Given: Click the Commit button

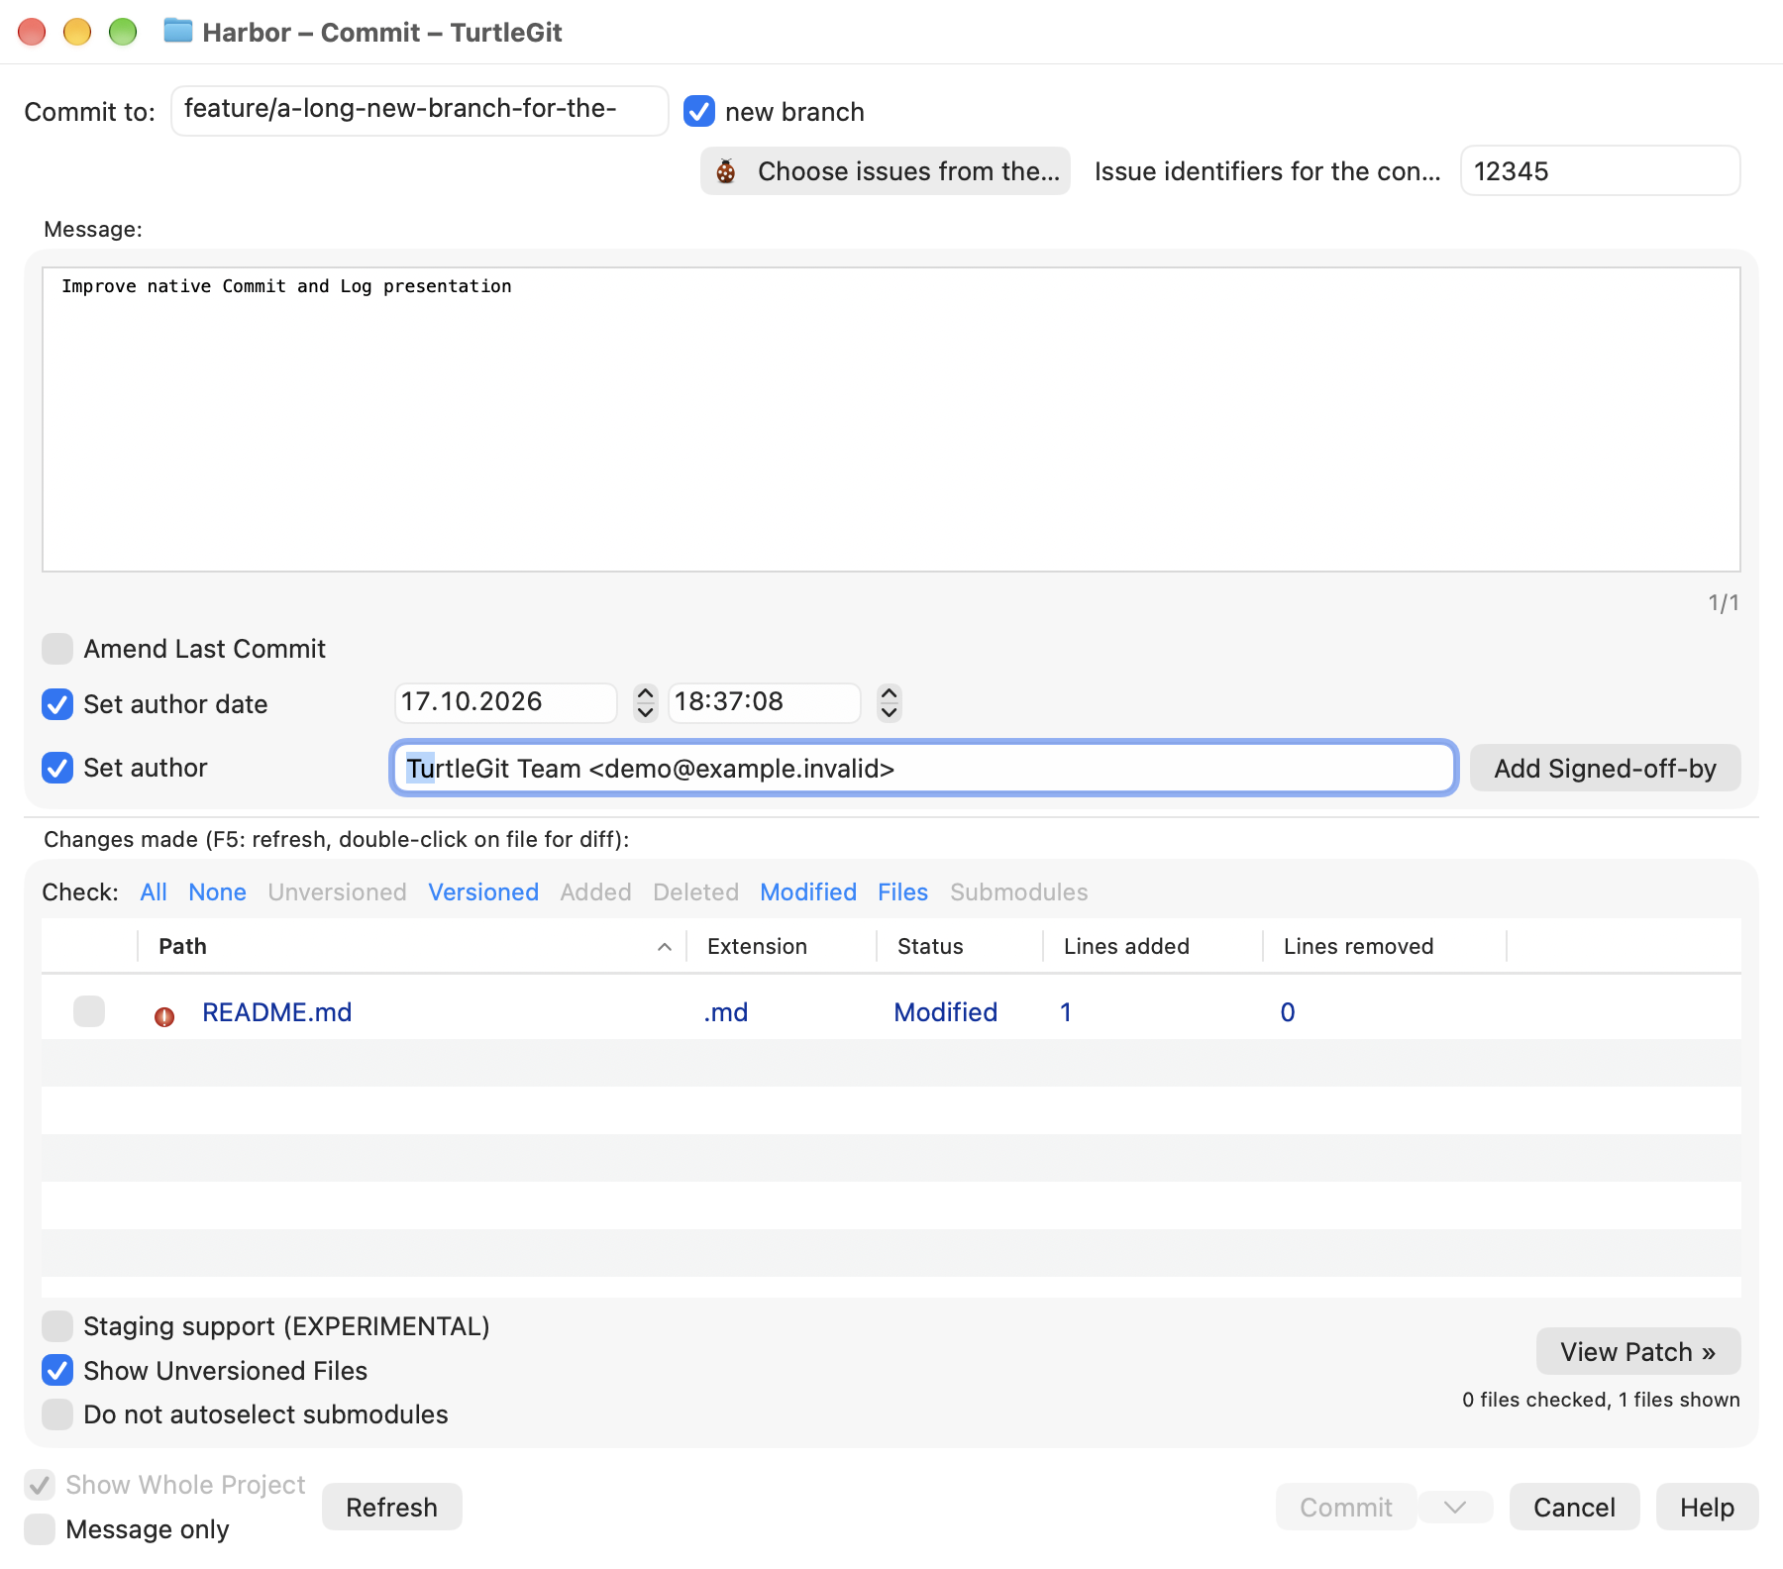Looking at the screenshot, I should 1346,1508.
